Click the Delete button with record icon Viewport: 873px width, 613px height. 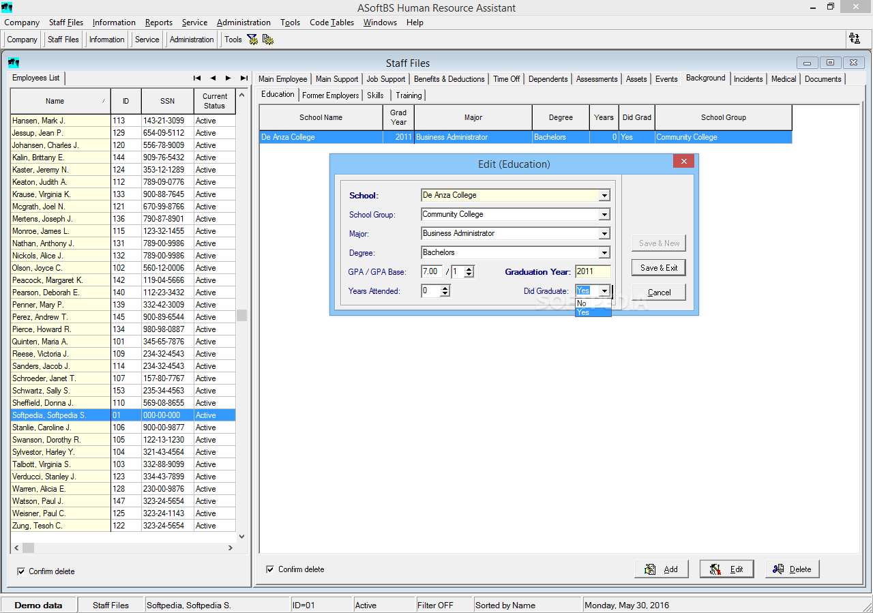792,569
